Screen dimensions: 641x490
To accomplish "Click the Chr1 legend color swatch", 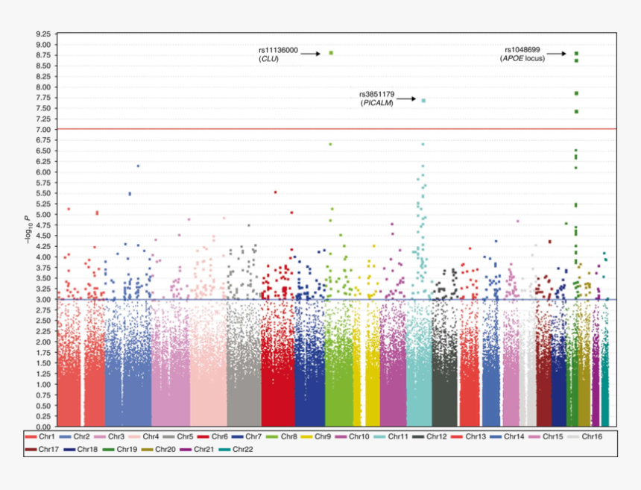I will [31, 436].
